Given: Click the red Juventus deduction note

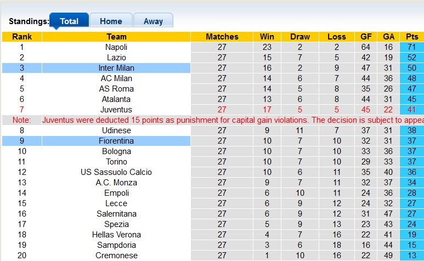Looking at the screenshot, I should click(x=230, y=120).
